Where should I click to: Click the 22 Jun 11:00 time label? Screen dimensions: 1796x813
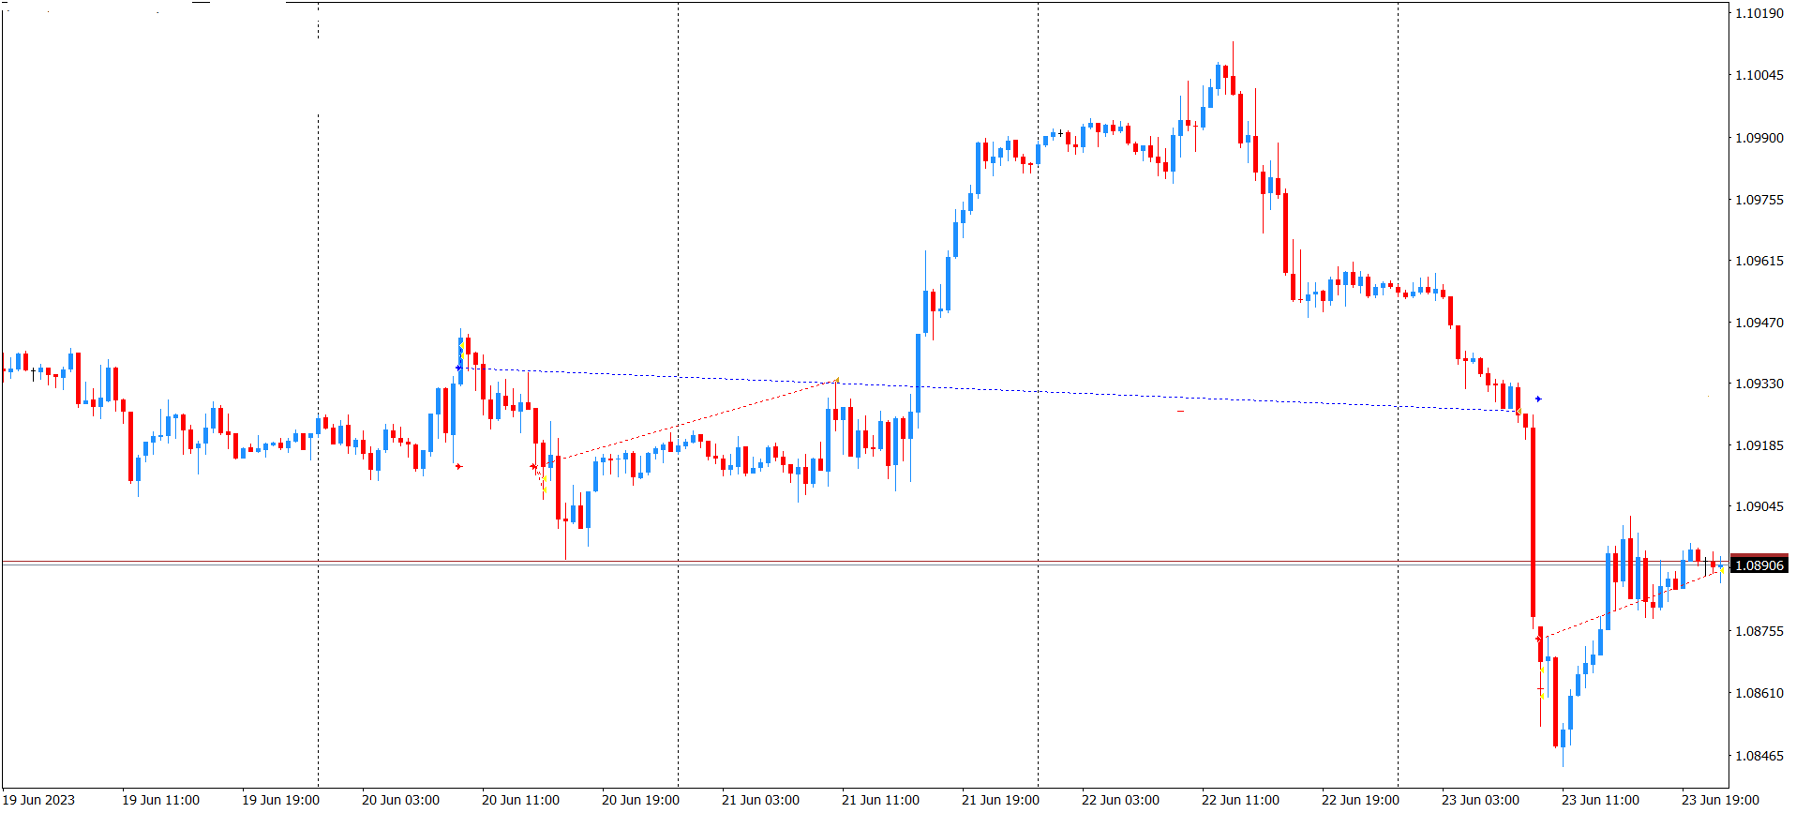coord(1240,800)
